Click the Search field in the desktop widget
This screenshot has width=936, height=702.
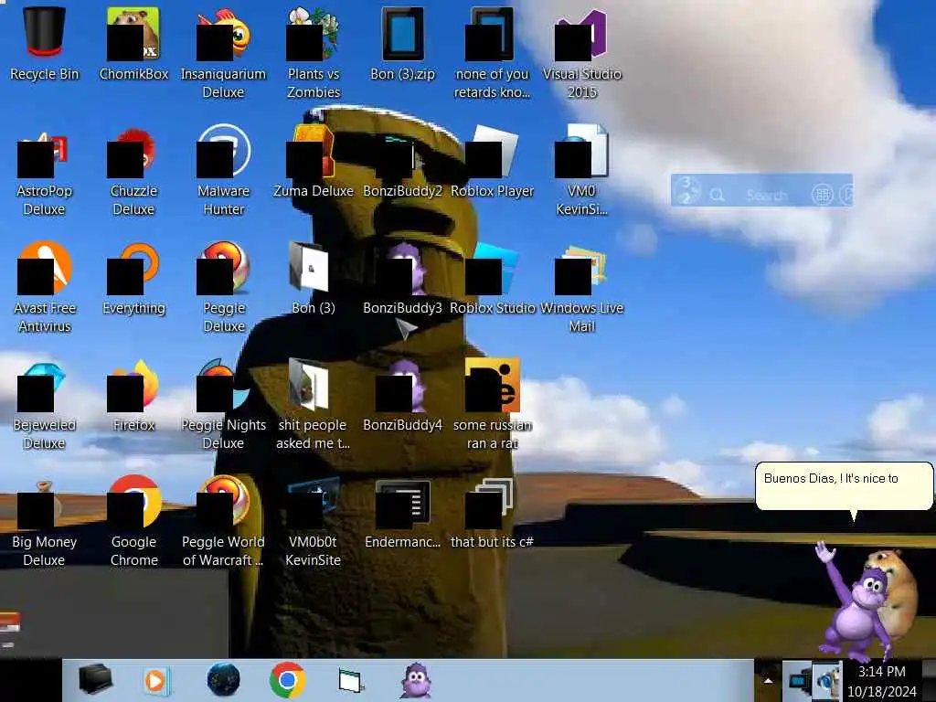pyautogui.click(x=767, y=195)
